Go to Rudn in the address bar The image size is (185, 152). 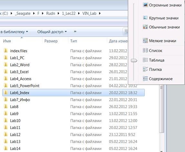coord(51,13)
